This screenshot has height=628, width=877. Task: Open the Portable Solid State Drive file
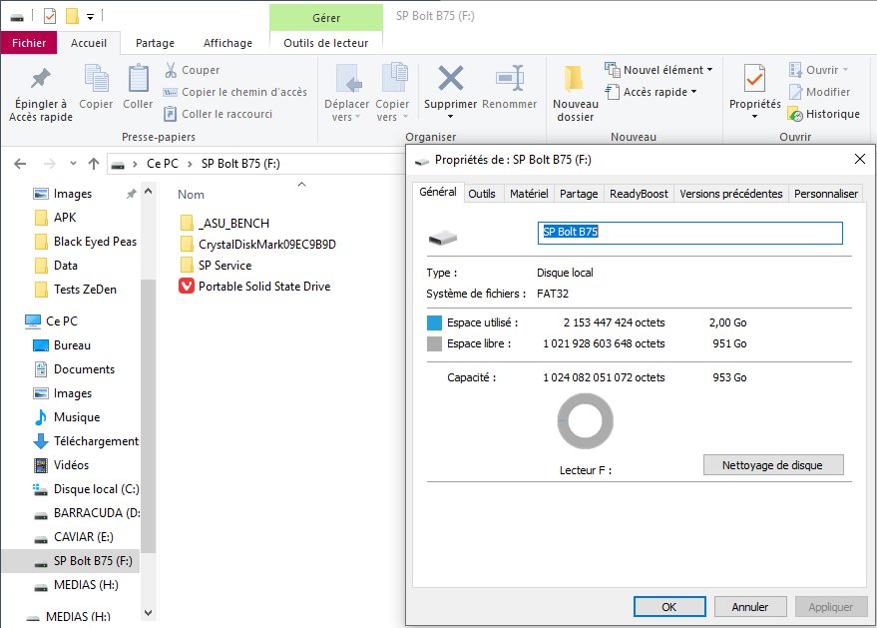click(263, 287)
